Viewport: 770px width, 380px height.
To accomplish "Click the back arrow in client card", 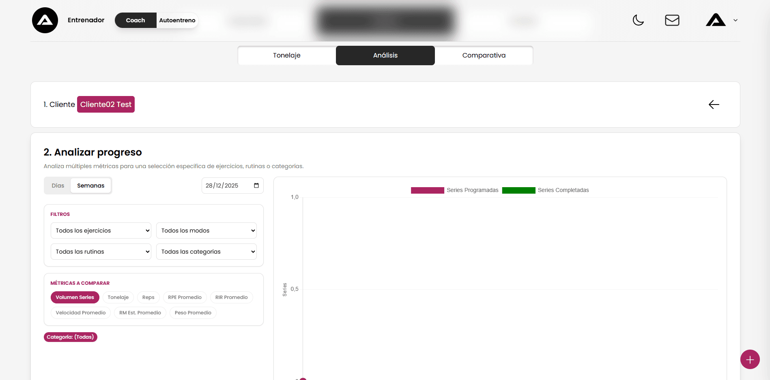I will click(714, 105).
